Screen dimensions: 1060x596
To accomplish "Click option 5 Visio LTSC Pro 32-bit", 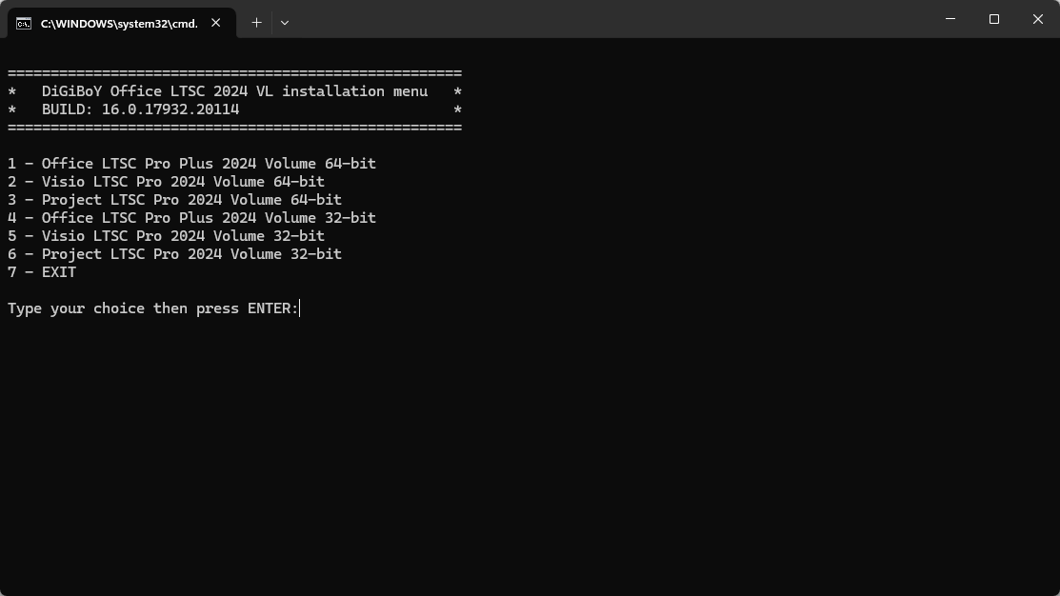I will (167, 236).
